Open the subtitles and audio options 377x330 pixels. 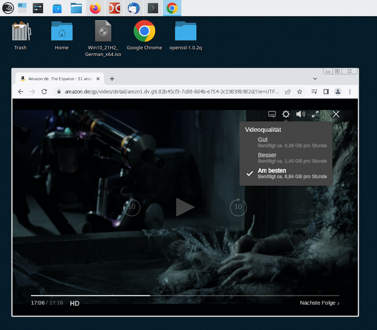(x=272, y=114)
